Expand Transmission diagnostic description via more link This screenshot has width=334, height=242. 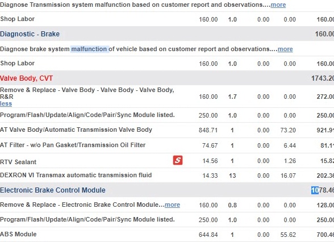[278, 5]
